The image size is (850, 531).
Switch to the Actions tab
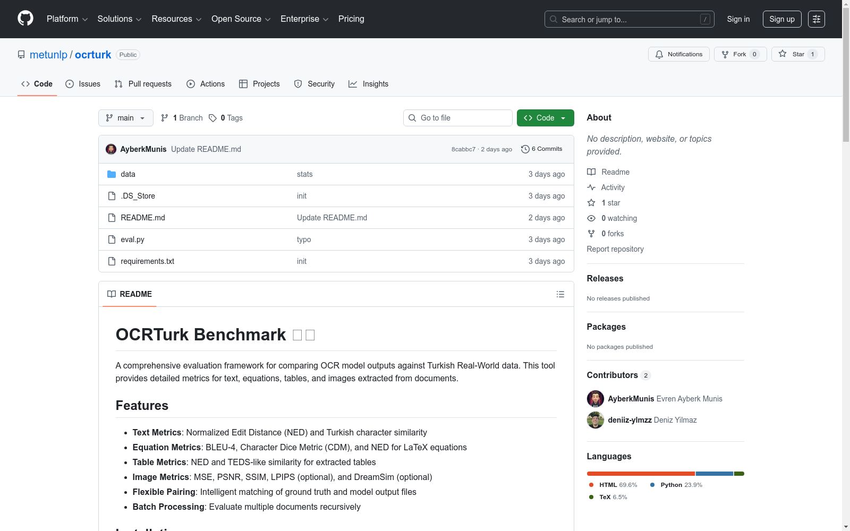[206, 84]
